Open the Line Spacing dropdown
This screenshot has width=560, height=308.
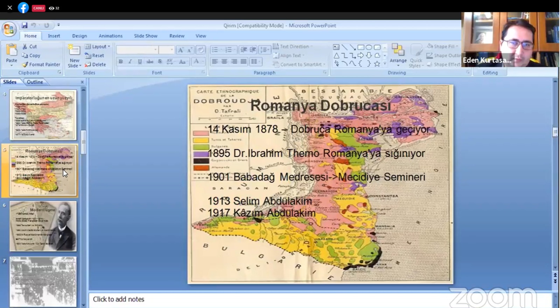265,50
